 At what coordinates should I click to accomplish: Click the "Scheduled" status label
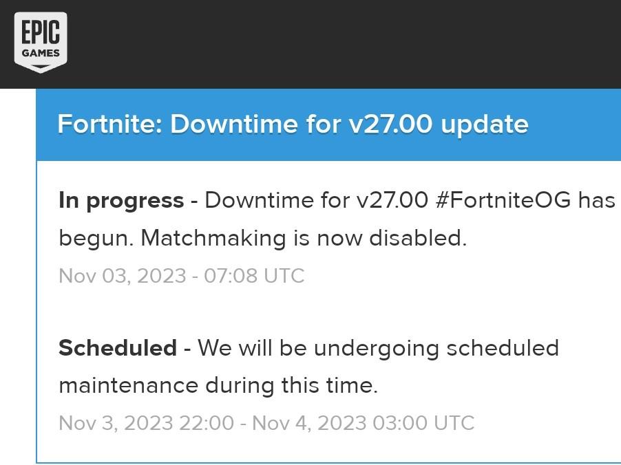point(118,348)
